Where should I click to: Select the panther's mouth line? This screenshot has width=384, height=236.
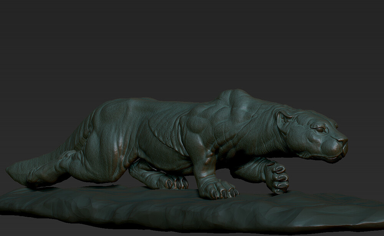click(328, 157)
